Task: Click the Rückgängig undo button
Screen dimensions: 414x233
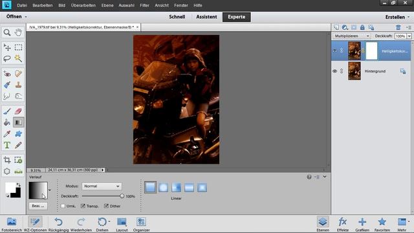Action: click(x=58, y=225)
